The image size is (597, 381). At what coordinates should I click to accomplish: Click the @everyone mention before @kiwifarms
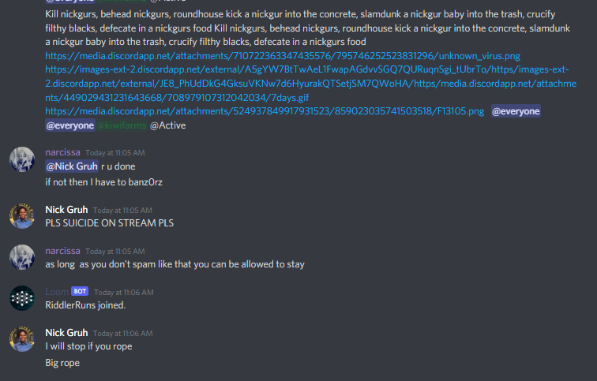coord(70,125)
